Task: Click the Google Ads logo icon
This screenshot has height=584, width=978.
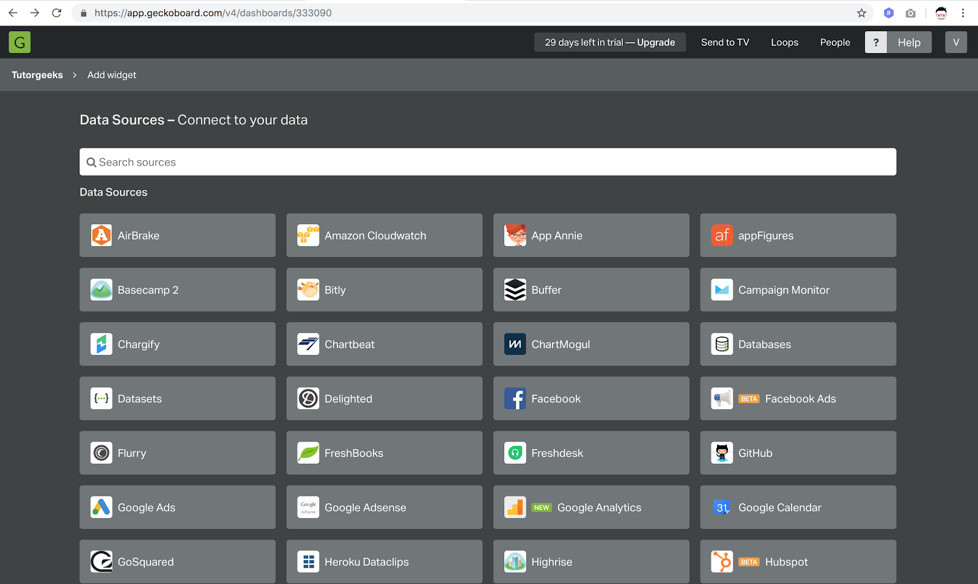Action: point(101,507)
